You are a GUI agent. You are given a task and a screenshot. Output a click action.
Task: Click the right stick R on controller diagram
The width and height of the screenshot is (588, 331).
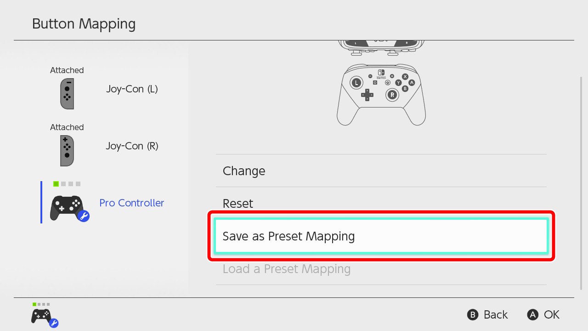coord(392,95)
